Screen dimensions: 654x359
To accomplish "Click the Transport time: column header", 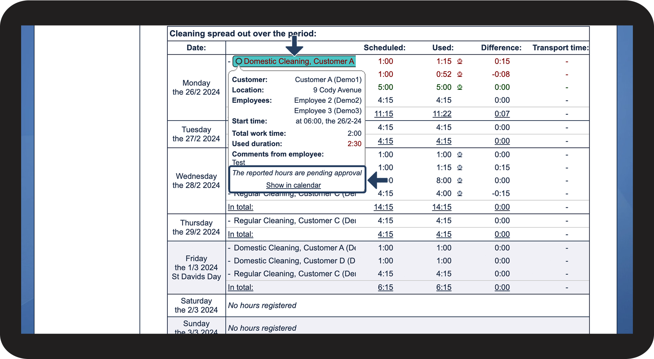I will (560, 48).
